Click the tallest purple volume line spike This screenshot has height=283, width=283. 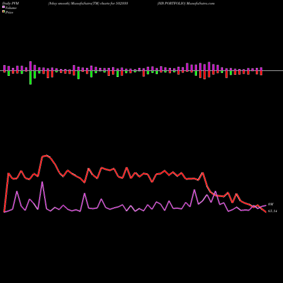click(x=42, y=182)
